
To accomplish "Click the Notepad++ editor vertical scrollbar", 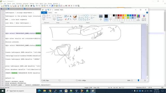I will pos(165,48).
